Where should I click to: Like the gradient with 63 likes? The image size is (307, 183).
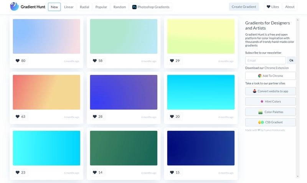20,117
